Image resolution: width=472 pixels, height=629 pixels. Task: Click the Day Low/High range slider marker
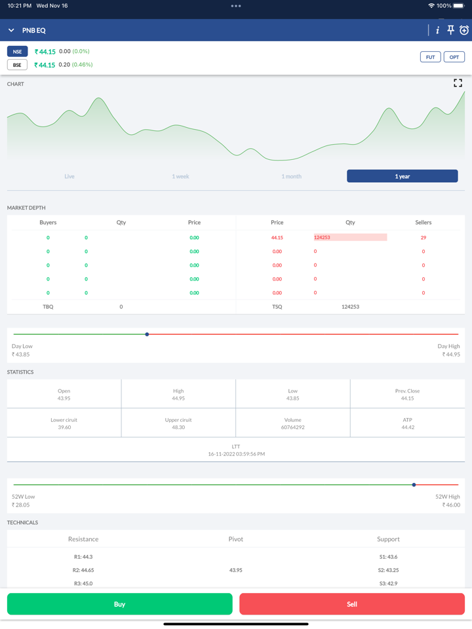pos(147,334)
